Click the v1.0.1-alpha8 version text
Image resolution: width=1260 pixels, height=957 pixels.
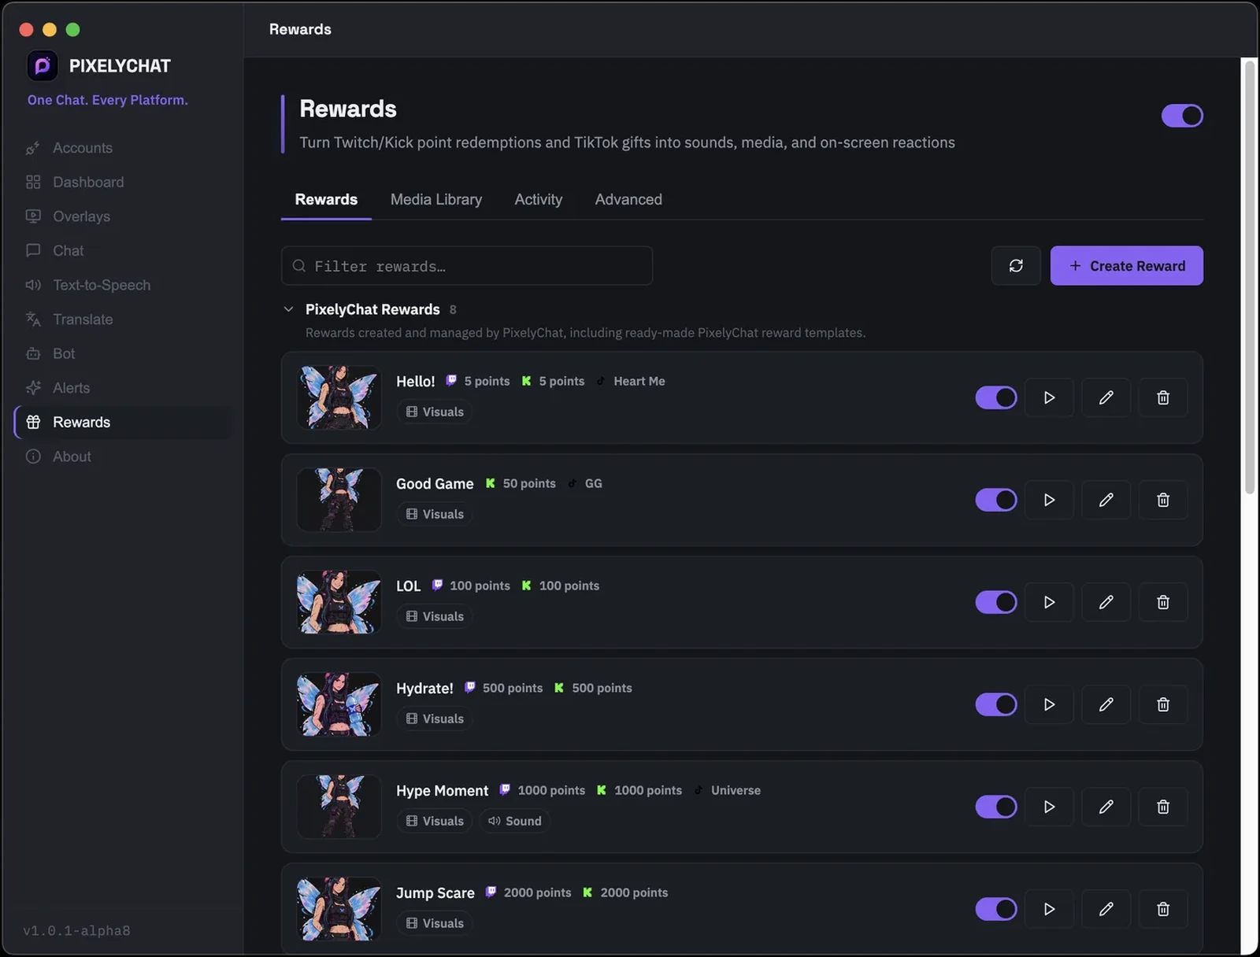click(x=76, y=930)
